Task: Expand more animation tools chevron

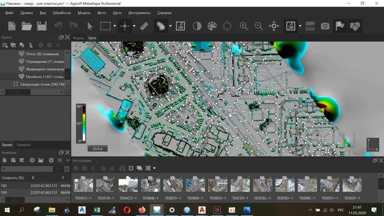Action: coord(68,160)
